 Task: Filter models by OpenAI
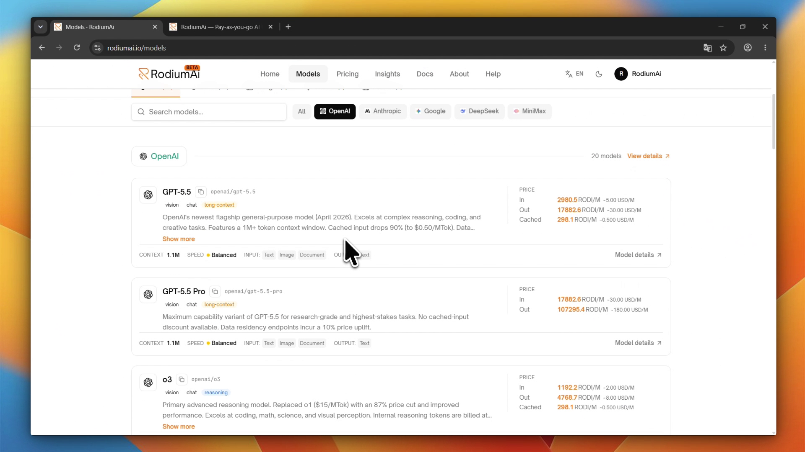click(335, 111)
